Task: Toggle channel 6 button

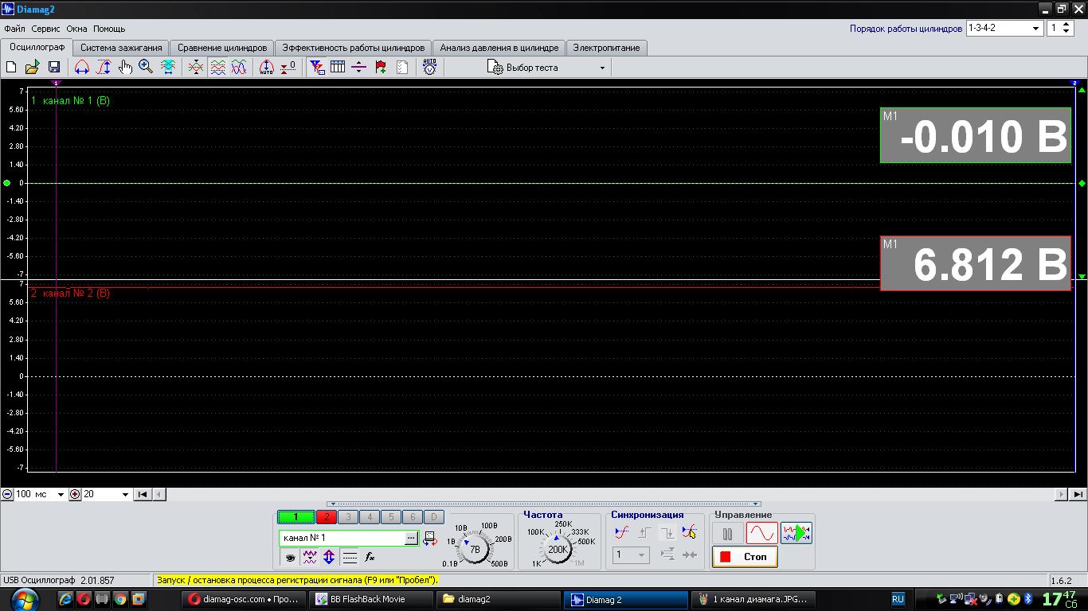Action: 413,517
